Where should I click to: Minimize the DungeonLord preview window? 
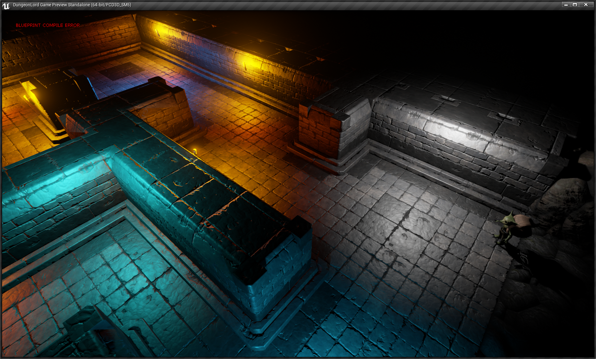coord(566,4)
